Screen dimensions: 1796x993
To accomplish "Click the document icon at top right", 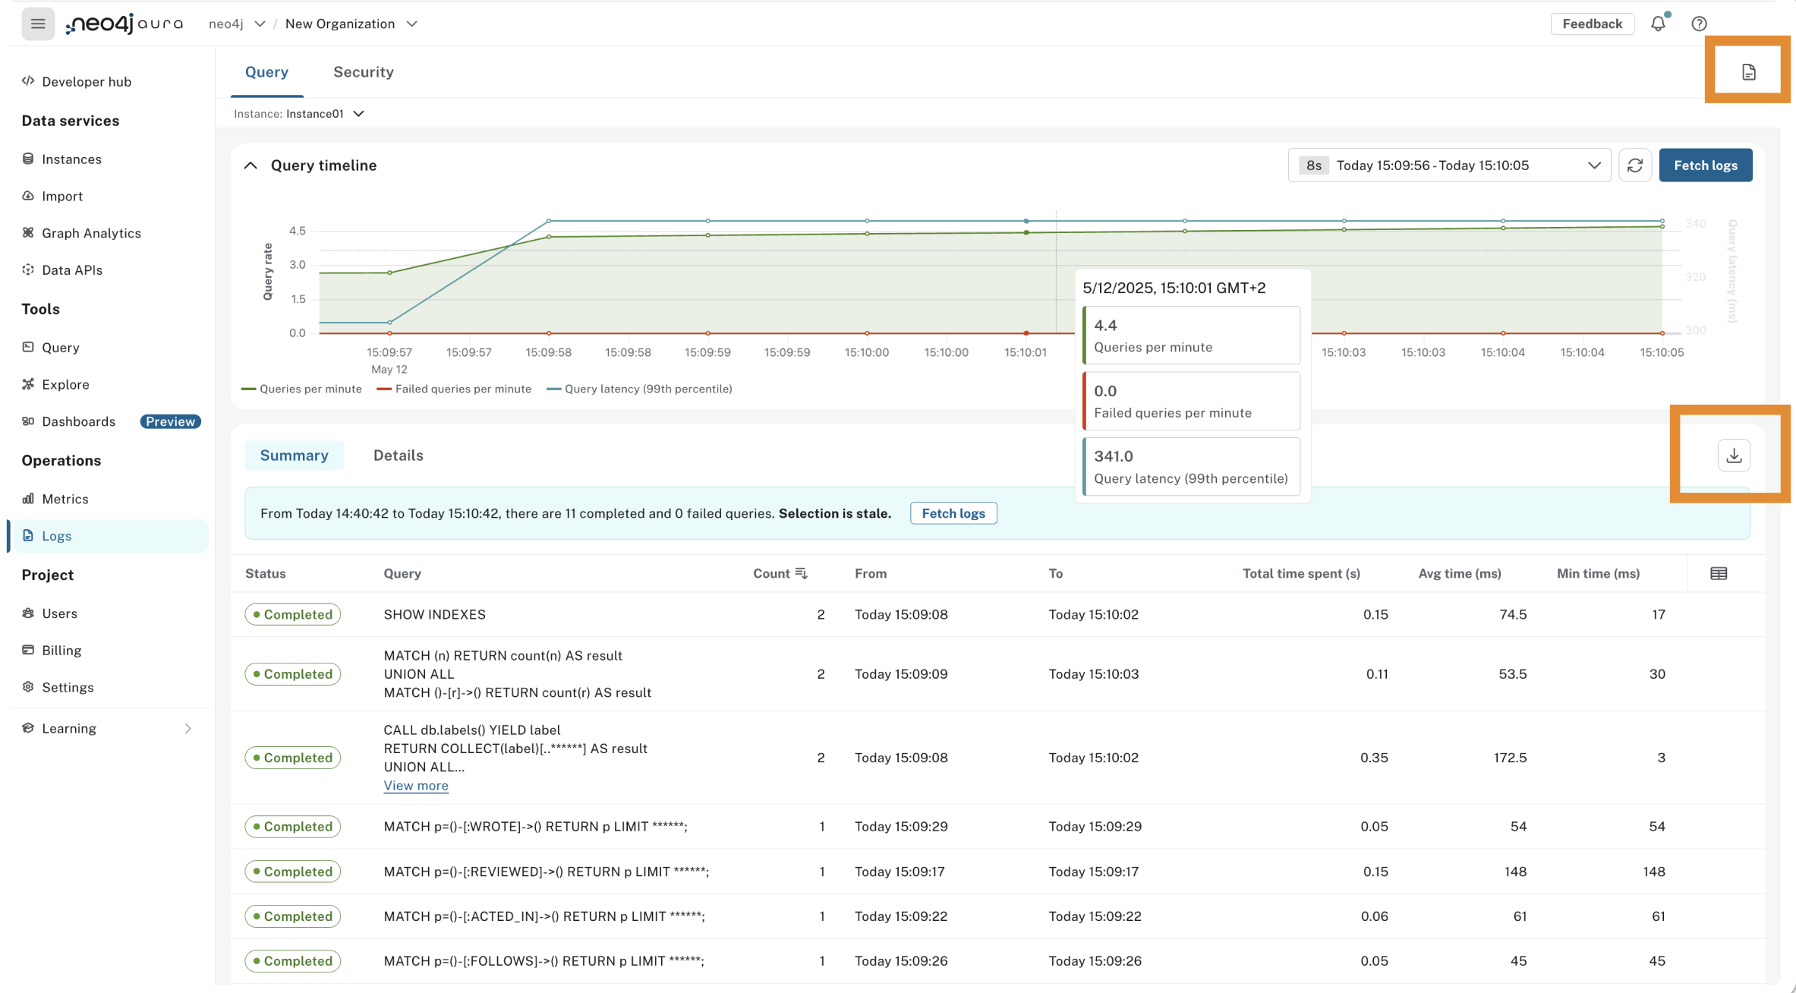I will (1749, 72).
